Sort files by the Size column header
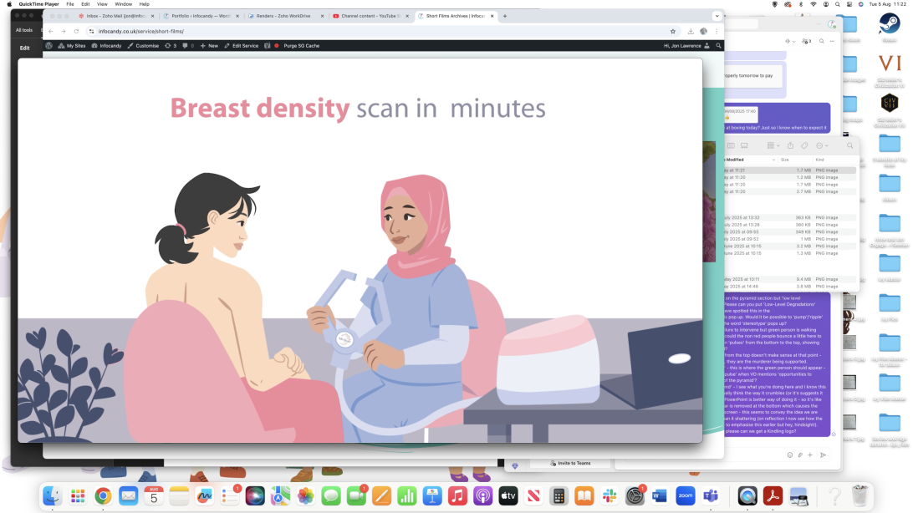 785,159
